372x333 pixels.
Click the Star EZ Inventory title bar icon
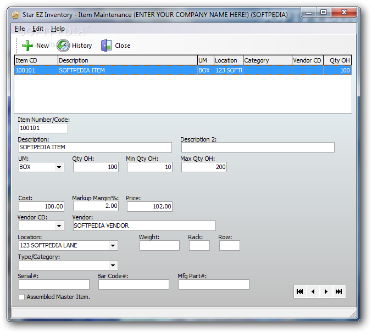click(15, 15)
